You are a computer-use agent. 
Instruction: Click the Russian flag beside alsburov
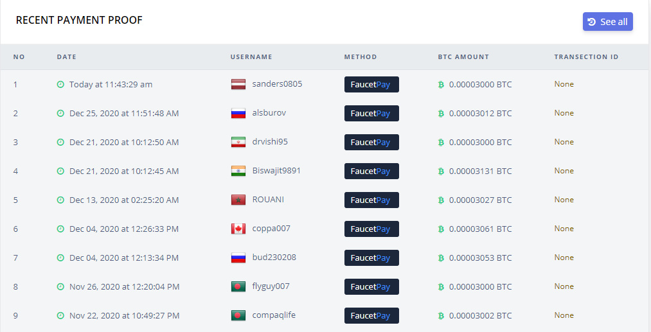238,113
